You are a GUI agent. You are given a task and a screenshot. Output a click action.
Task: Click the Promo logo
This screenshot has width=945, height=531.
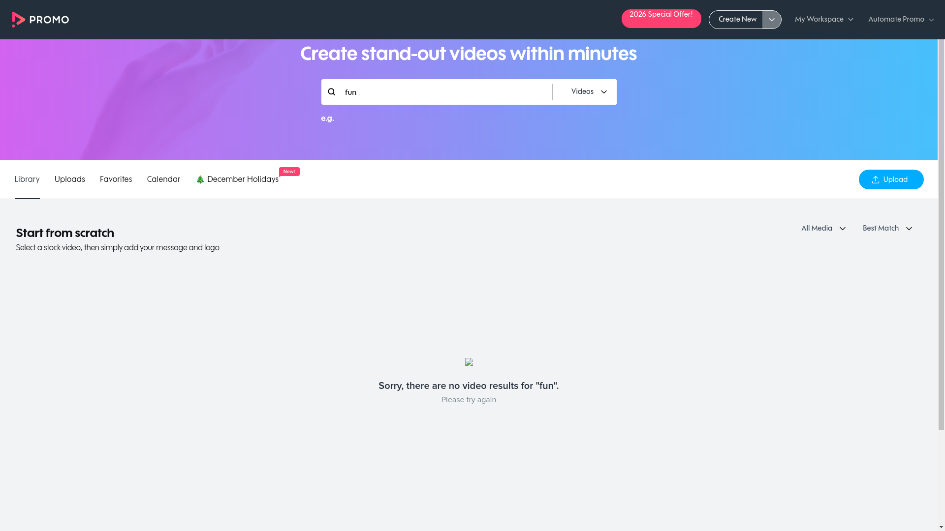click(x=40, y=20)
